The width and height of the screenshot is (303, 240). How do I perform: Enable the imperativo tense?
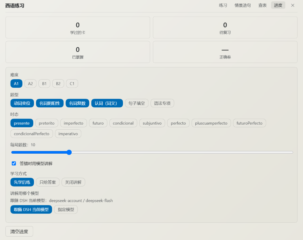coord(68,134)
